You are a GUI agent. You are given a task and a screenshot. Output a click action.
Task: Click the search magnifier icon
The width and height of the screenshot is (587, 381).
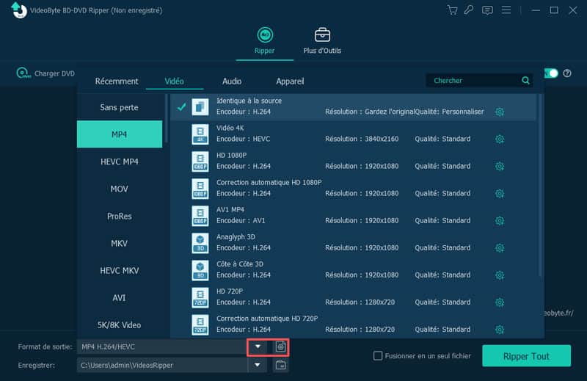pos(525,81)
